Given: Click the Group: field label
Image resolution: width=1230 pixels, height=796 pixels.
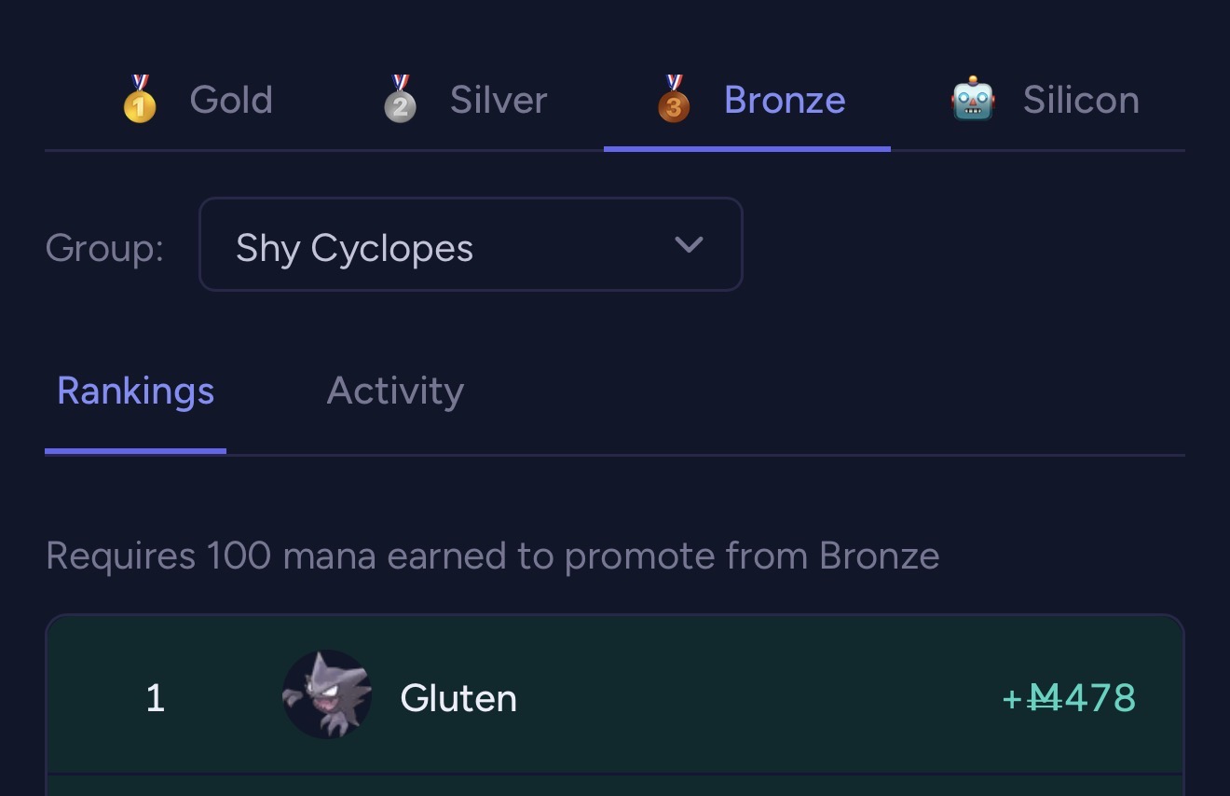Looking at the screenshot, I should click(104, 248).
